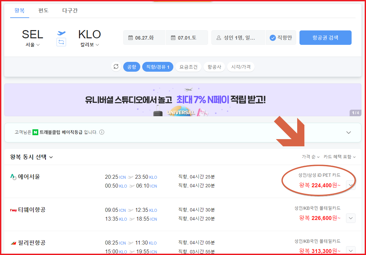Pick departure date 06.27.화 field

pyautogui.click(x=144, y=38)
